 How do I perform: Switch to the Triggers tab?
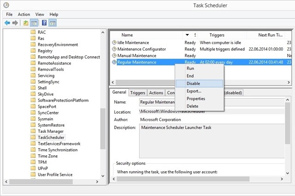tap(138, 93)
